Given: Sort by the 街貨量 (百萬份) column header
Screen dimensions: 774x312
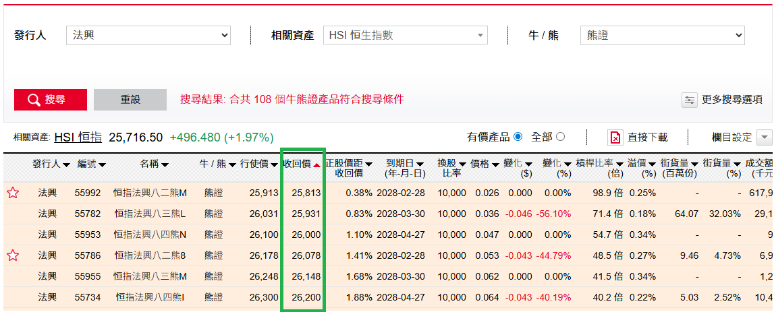Looking at the screenshot, I should 680,168.
